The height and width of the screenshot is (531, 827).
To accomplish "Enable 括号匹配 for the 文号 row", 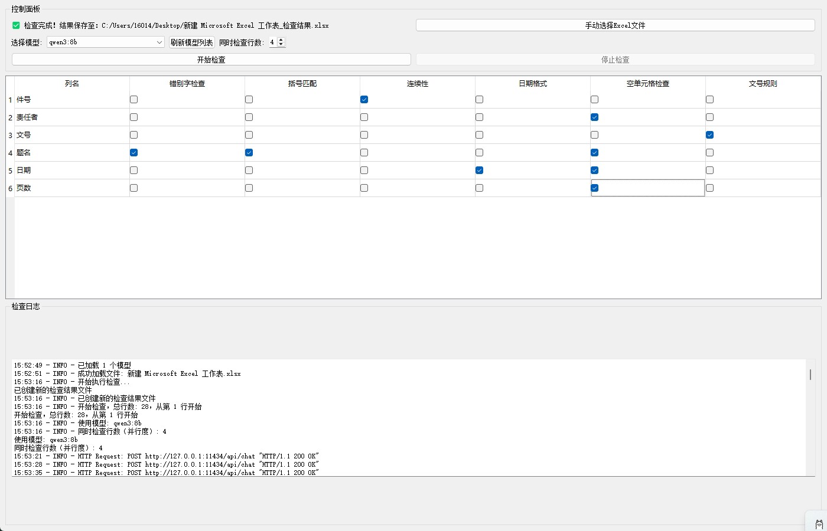I will [249, 135].
